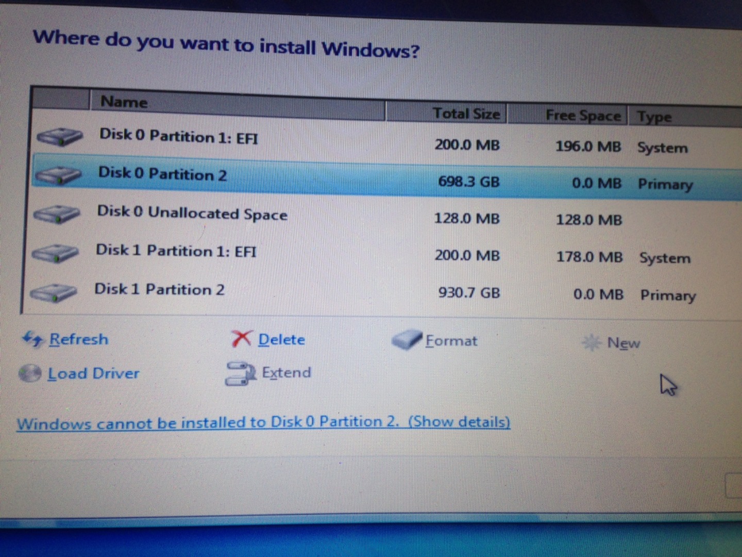This screenshot has height=557, width=742.
Task: Delete the selected partition
Action: point(281,339)
